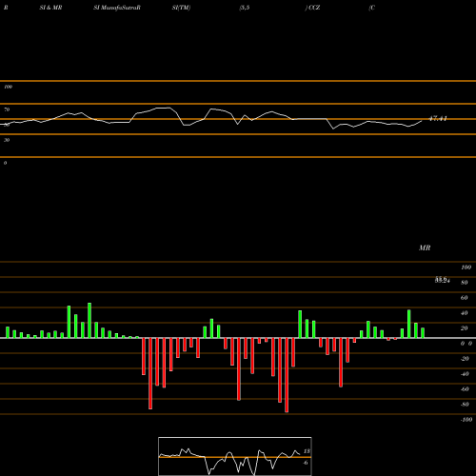This screenshot has width=476, height=476.
Task: Click the 30 level label on RSI axis
Action: 7,140
